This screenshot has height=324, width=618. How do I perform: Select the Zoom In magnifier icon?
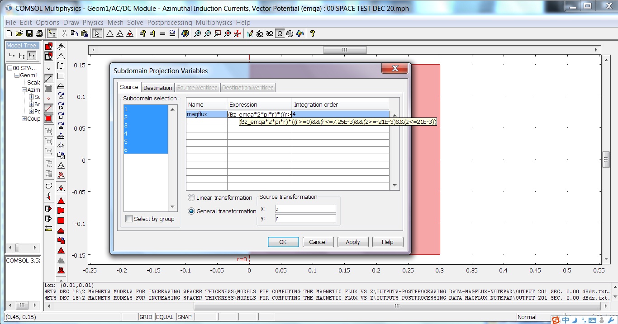click(198, 33)
